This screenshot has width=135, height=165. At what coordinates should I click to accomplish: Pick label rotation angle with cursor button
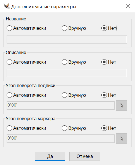point(121,106)
